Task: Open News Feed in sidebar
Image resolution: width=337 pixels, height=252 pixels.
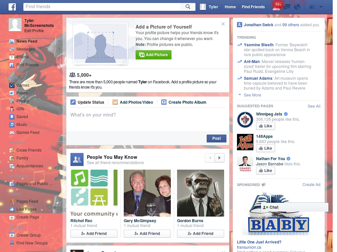Action: click(x=27, y=41)
